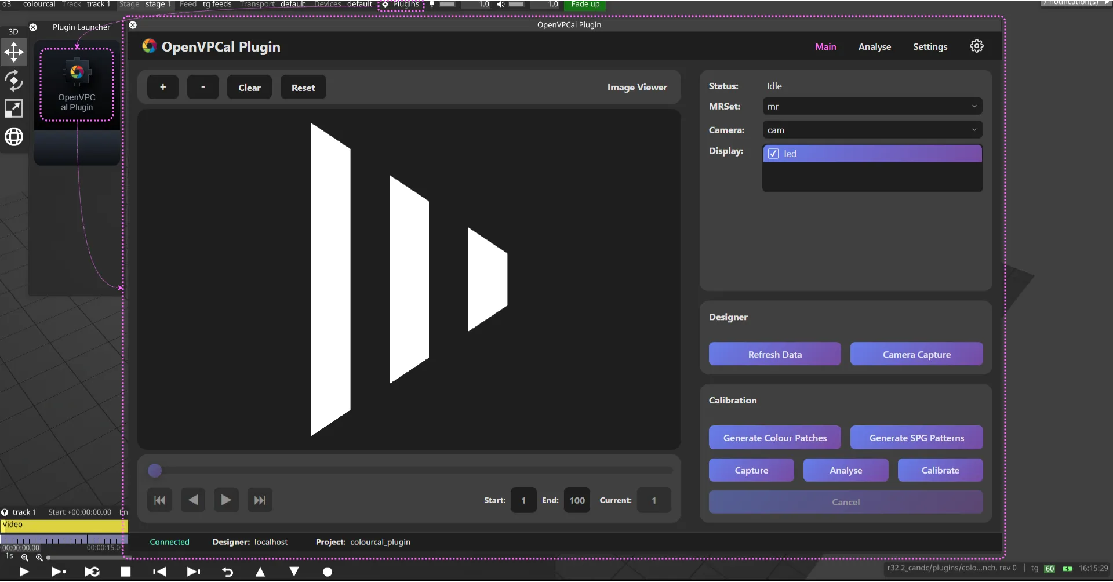
Task: Mute the audio with the speaker icon
Action: click(500, 4)
